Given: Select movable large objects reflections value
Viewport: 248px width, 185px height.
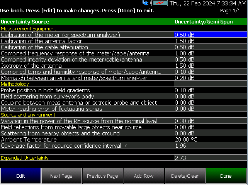Looking at the screenshot, I should (211, 127).
